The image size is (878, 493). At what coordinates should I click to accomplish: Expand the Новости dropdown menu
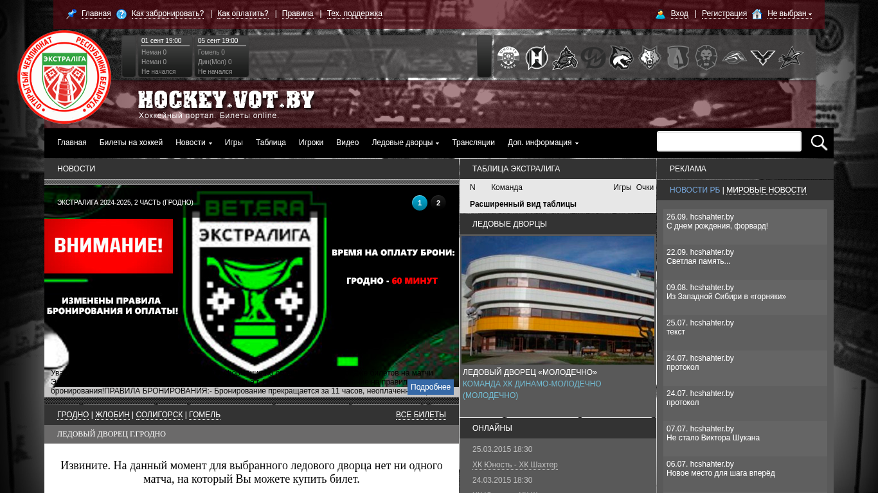(193, 143)
